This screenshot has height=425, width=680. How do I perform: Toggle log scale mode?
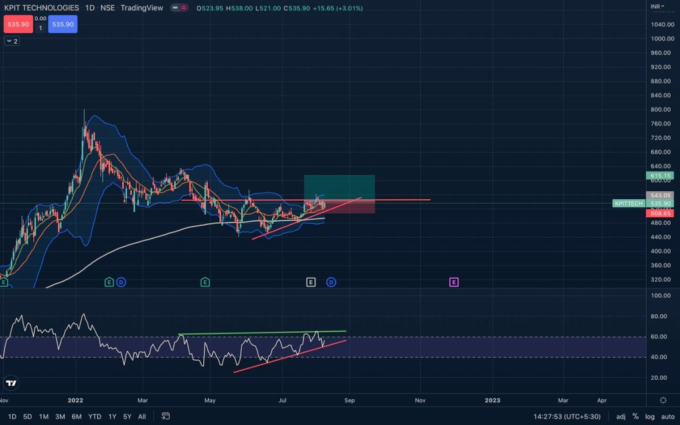[x=649, y=417]
